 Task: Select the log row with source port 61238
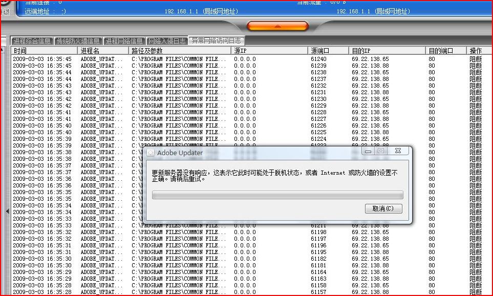[x=251, y=72]
